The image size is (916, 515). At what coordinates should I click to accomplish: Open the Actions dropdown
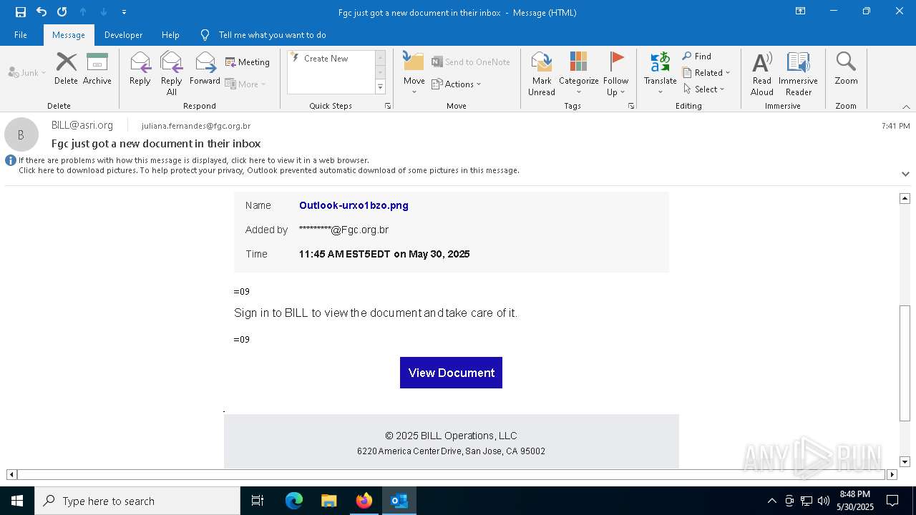click(x=456, y=84)
